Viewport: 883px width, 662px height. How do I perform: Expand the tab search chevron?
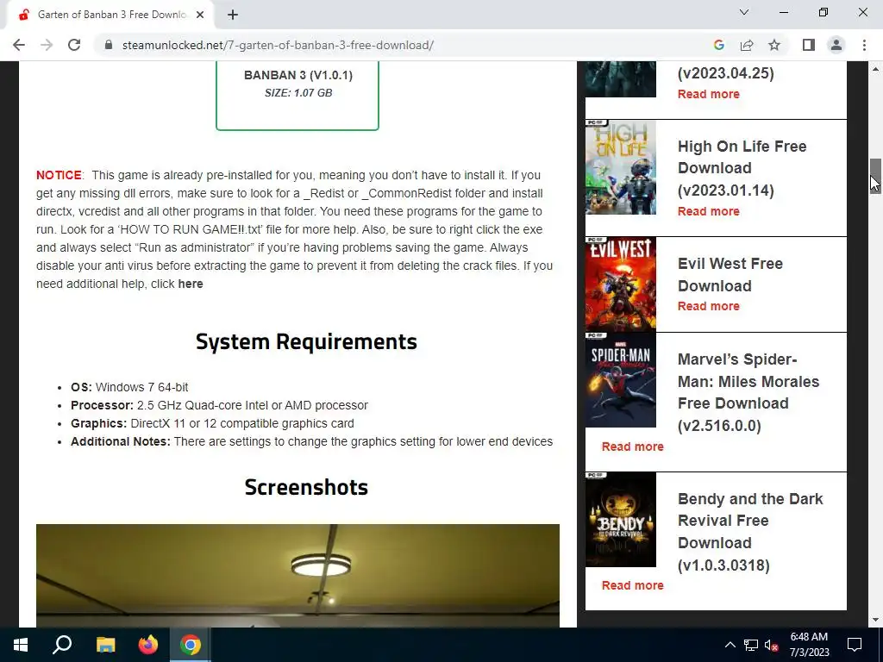coord(744,12)
